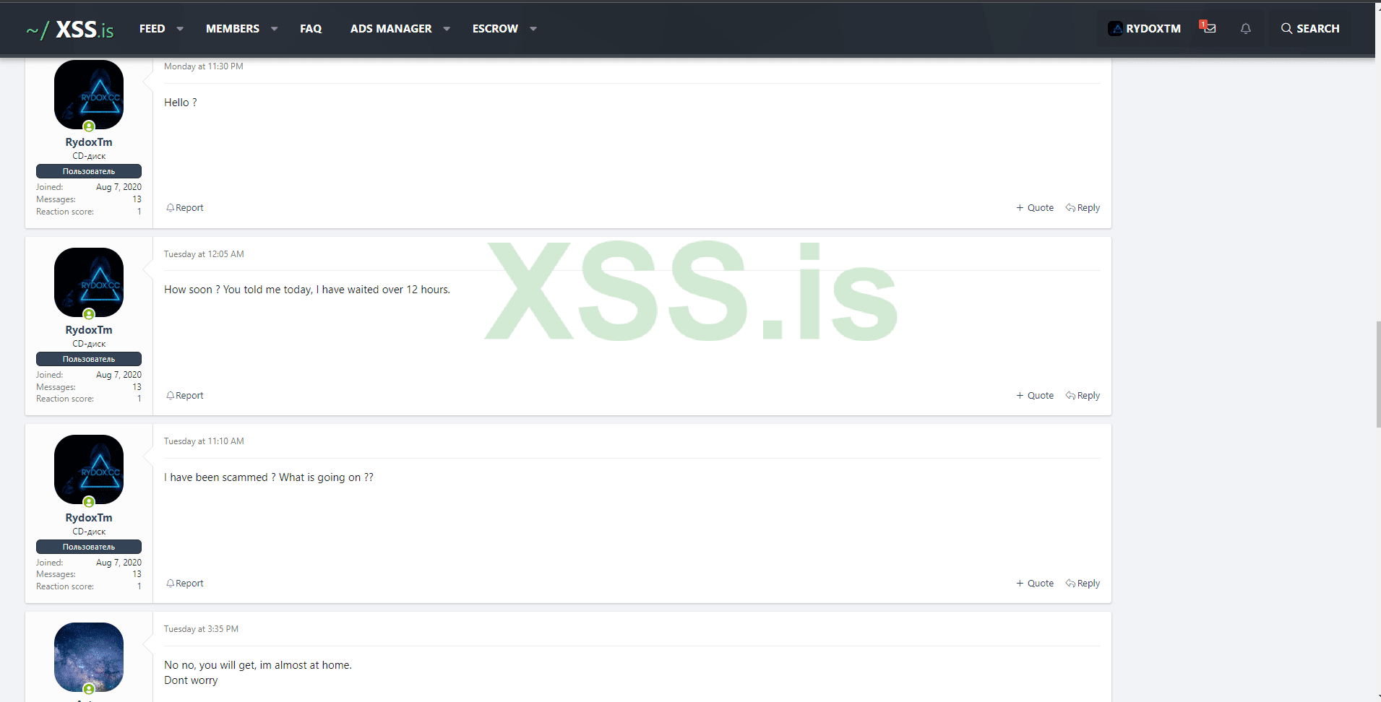Expand the ADS MANAGER dropdown arrow
This screenshot has height=702, width=1381.
[447, 29]
